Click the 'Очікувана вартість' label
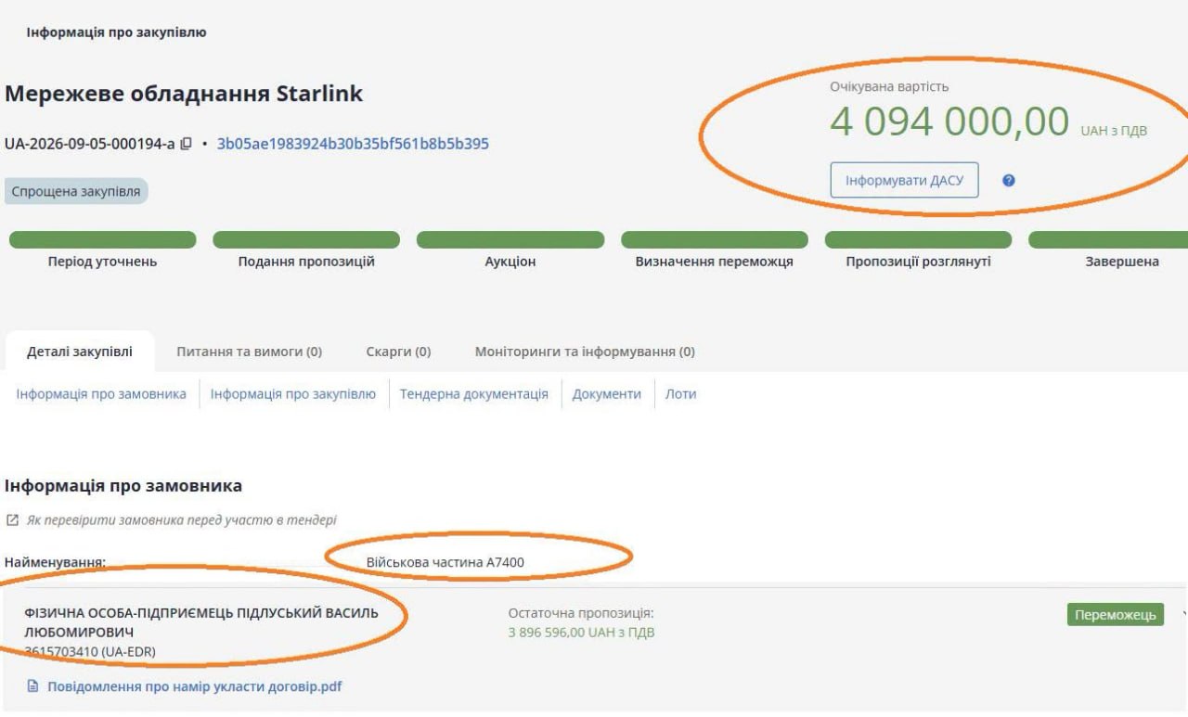The width and height of the screenshot is (1188, 717). 889,86
